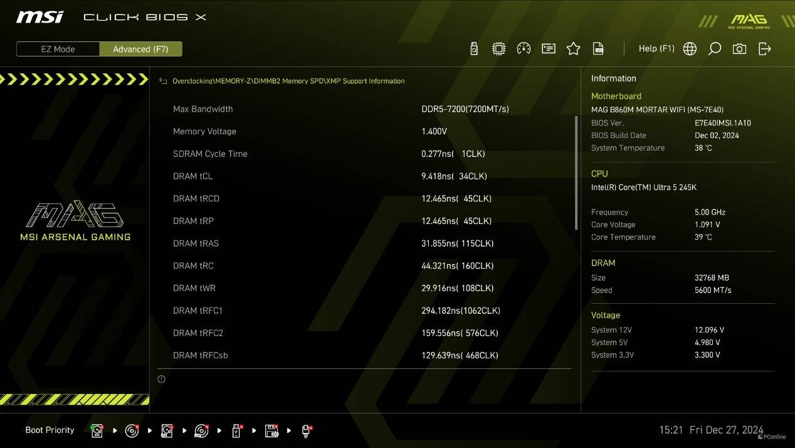This screenshot has width=795, height=448.
Task: Click the network boot device icon
Action: [306, 430]
